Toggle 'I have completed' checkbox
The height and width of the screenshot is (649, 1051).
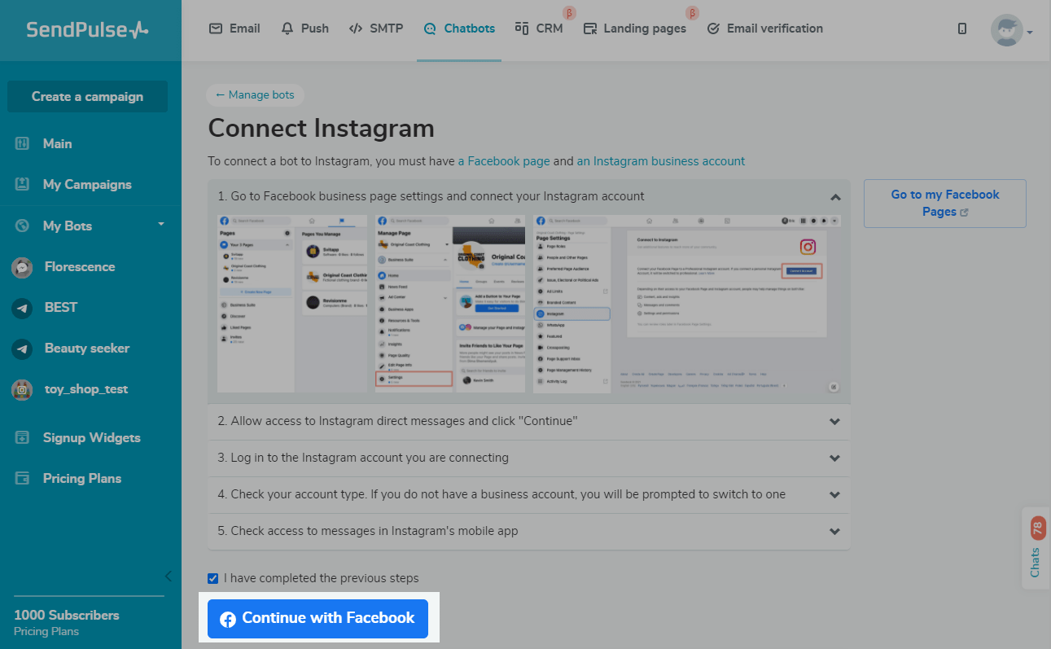click(213, 578)
